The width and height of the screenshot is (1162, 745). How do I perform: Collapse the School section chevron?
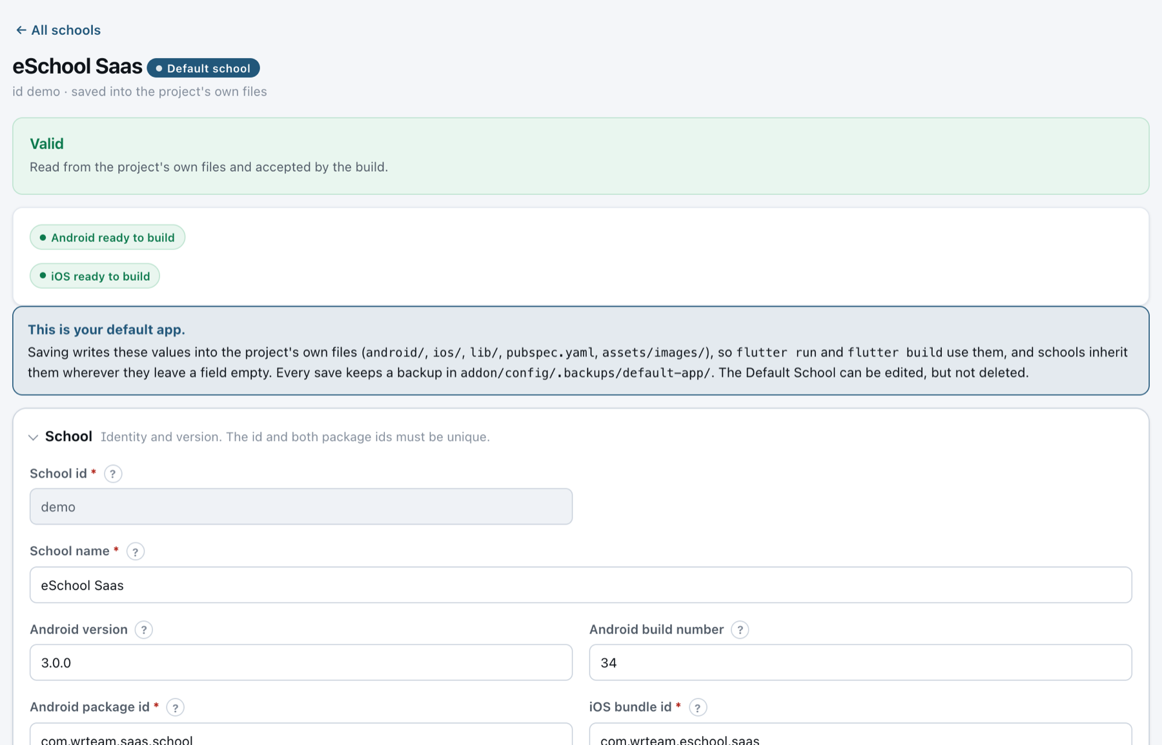point(34,437)
